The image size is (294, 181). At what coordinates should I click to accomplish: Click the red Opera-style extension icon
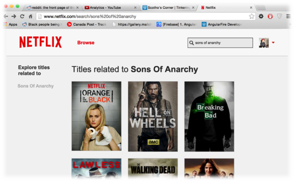[270, 16]
